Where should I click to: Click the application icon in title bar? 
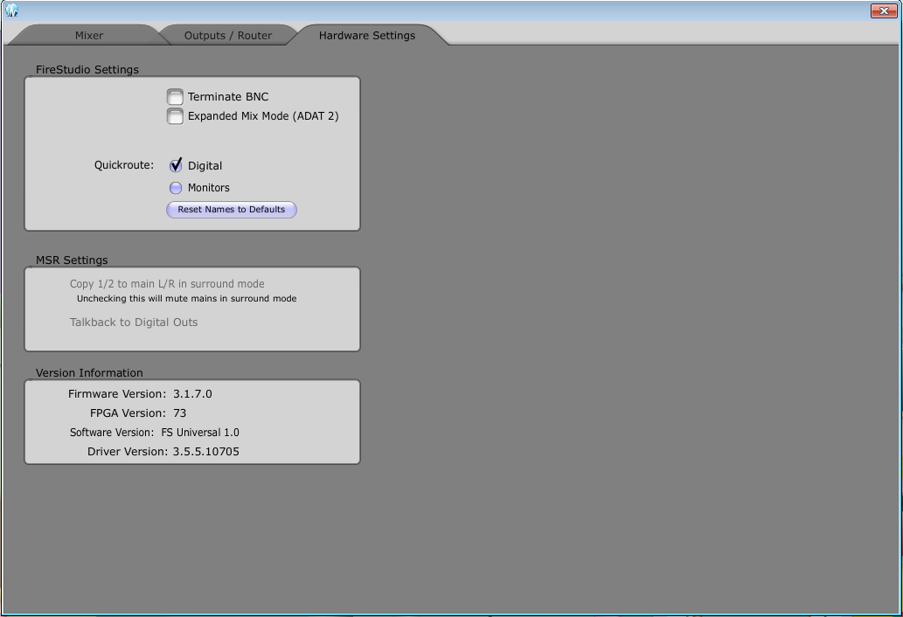click(x=11, y=10)
